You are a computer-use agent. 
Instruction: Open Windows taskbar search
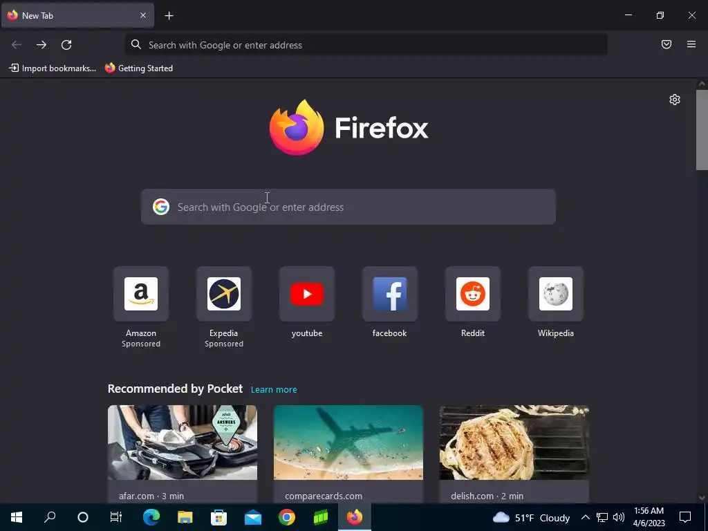click(x=50, y=517)
